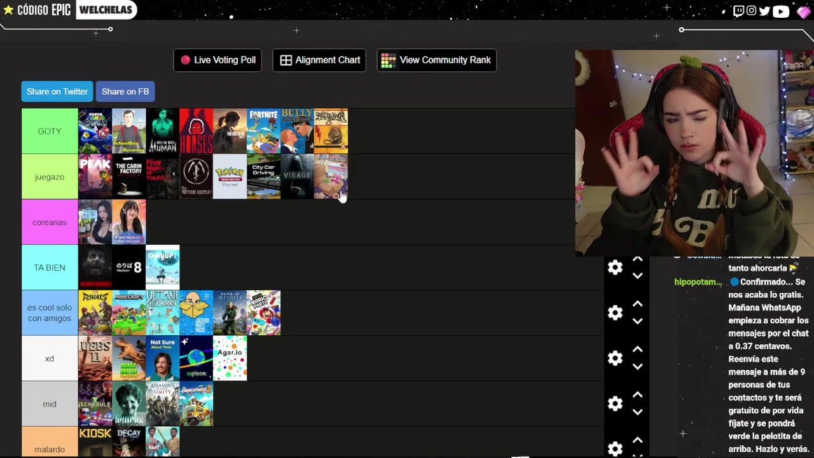
Task: Open settings gear for xd row
Action: [x=615, y=358]
